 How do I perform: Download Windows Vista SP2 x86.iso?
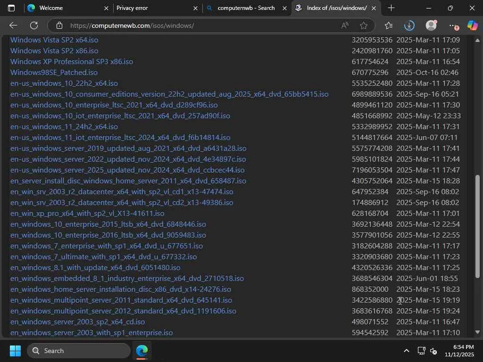point(54,51)
